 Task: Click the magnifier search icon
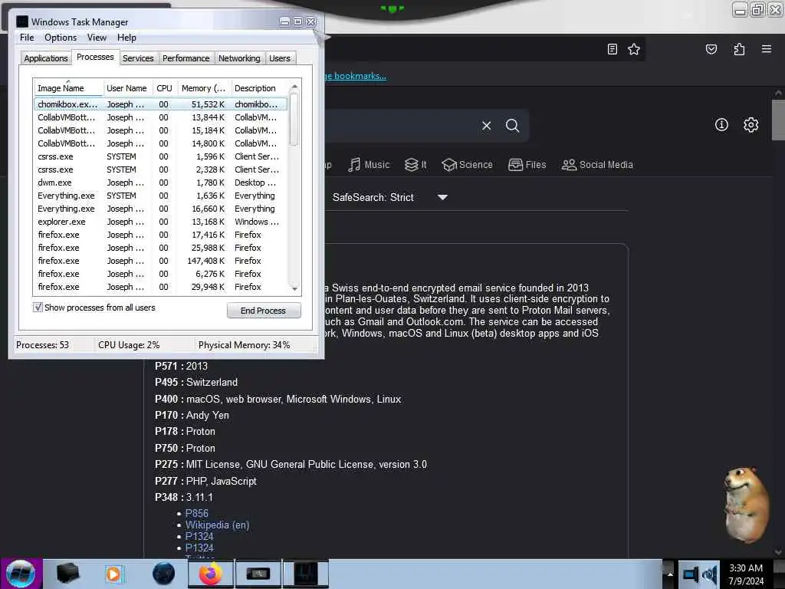pos(512,125)
